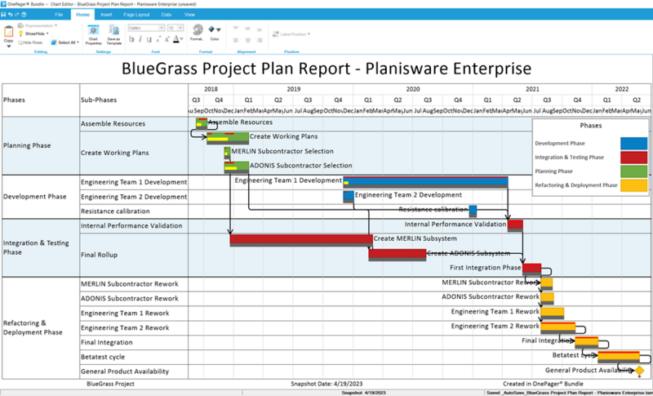Select the General Product Availability diamond milestone

(639, 371)
